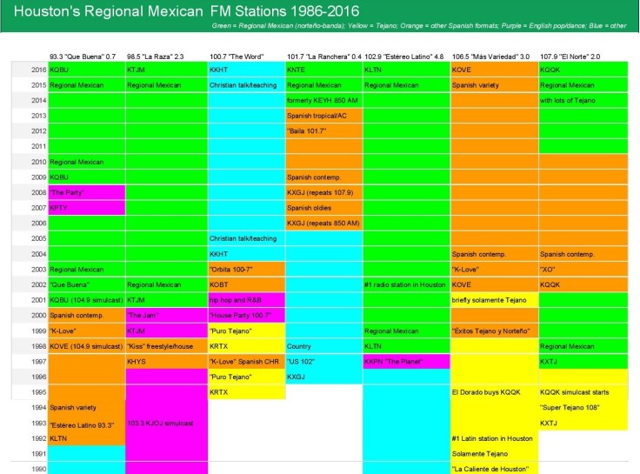Click the 'Solamente Tejano' cell in the 1991 row
Viewport: 640px width, 474px height.
494,454
